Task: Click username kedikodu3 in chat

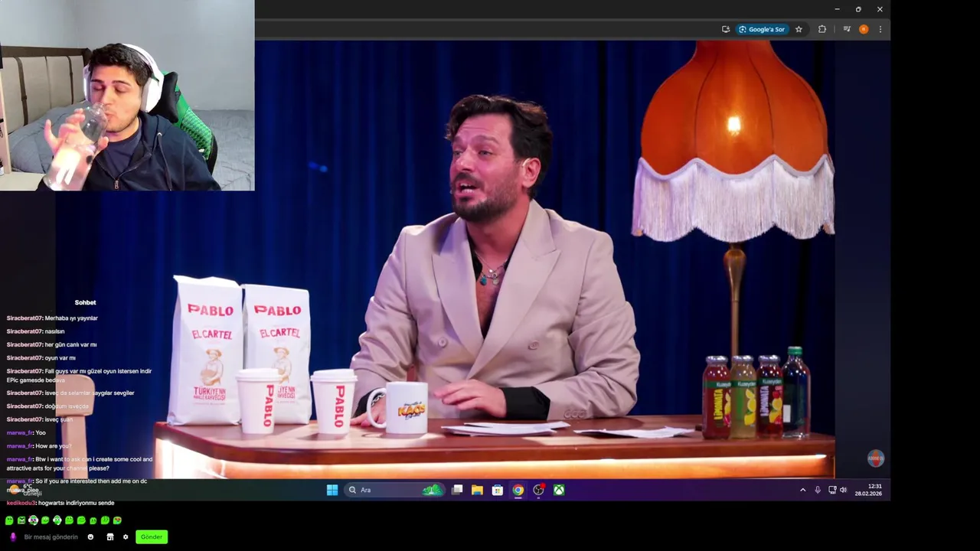Action: coord(21,504)
